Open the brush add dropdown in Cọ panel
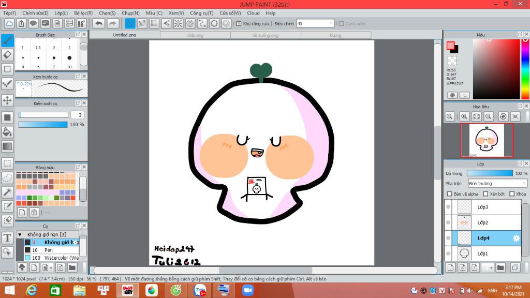The width and height of the screenshot is (530, 298). click(46, 267)
